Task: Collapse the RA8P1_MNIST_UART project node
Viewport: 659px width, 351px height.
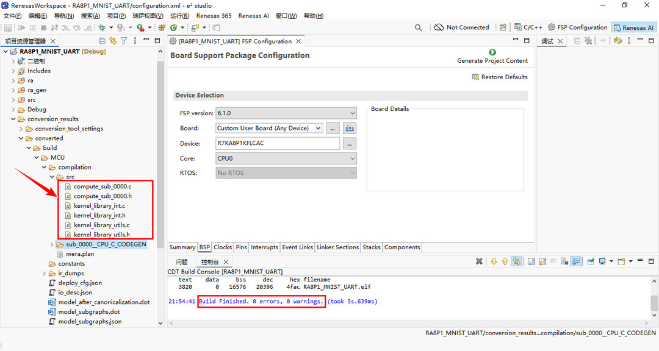Action: (x=5, y=52)
